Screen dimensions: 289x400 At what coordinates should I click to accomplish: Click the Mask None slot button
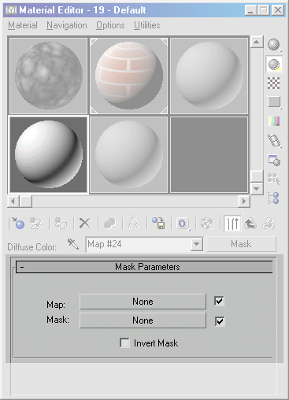coord(143,320)
